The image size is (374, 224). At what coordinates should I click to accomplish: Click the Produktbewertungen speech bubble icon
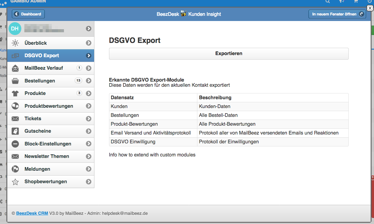pos(15,106)
